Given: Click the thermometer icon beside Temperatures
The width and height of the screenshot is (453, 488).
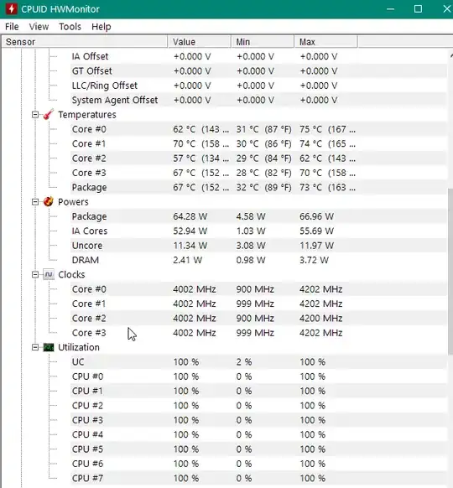Looking at the screenshot, I should [x=49, y=115].
